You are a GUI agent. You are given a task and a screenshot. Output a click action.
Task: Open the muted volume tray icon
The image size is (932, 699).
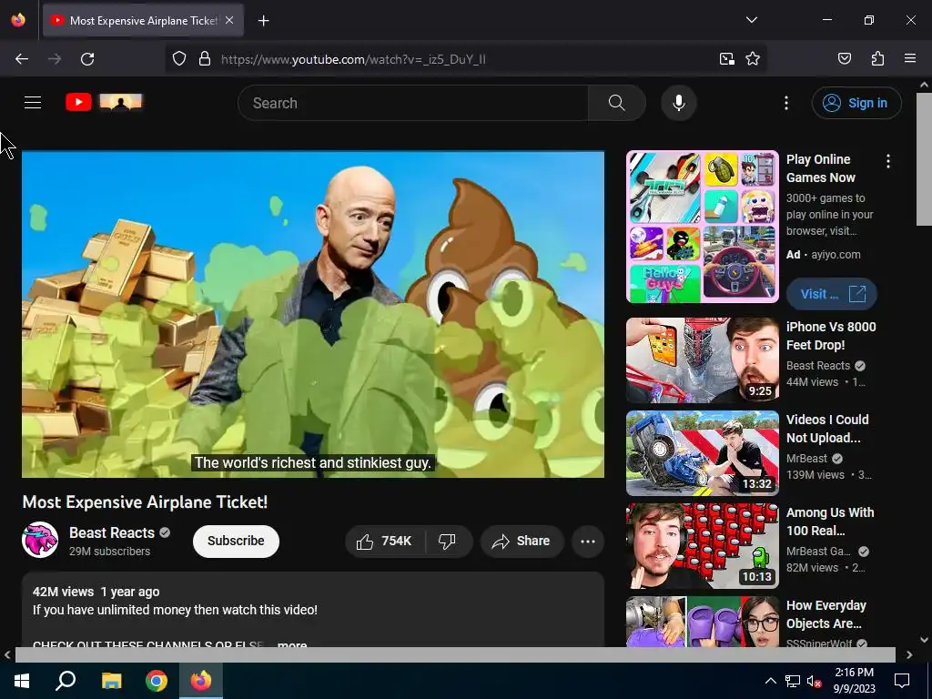click(815, 681)
